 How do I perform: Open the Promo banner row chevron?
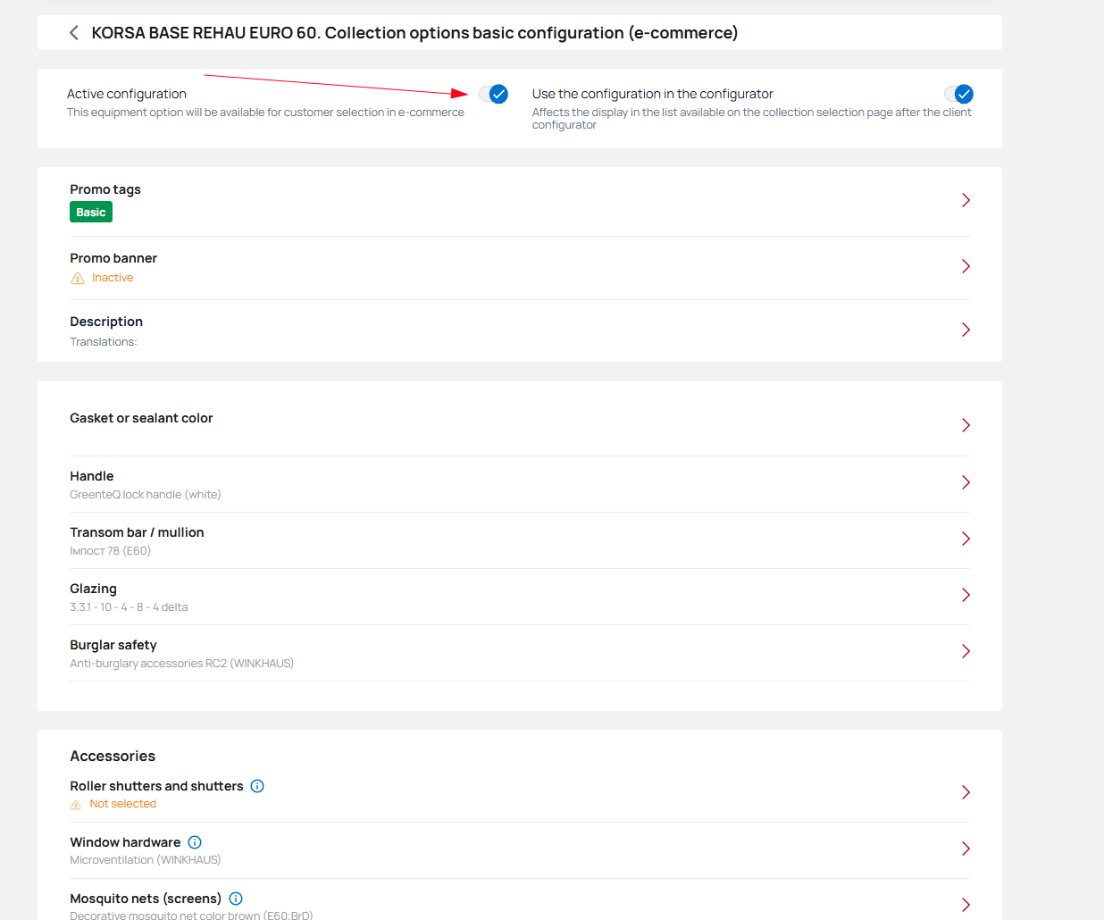coord(966,266)
